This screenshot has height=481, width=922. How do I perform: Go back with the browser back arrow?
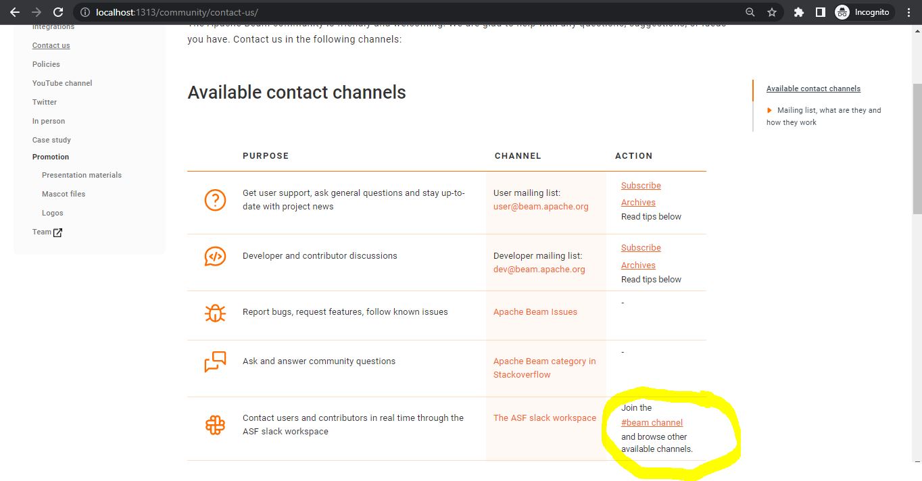pyautogui.click(x=15, y=12)
